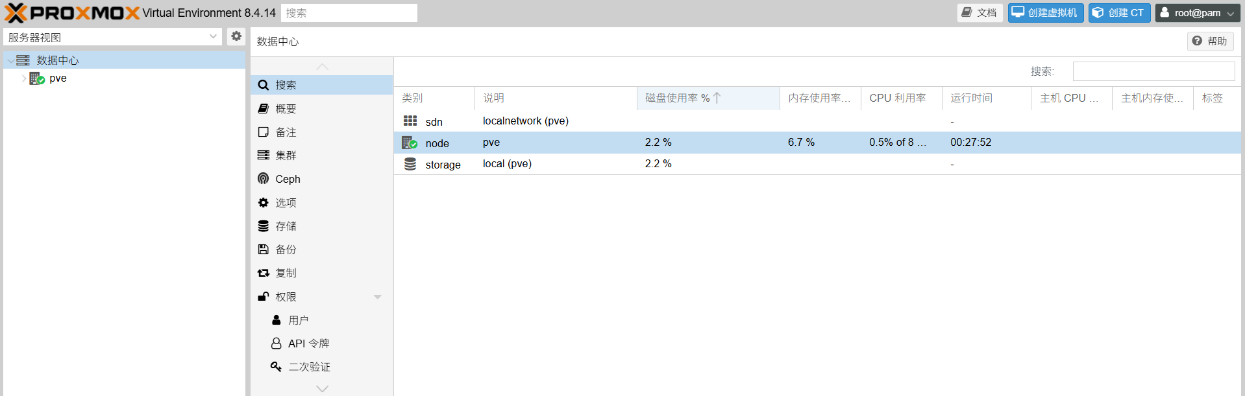Click the top global search input field
The image size is (1245, 396).
[x=349, y=13]
